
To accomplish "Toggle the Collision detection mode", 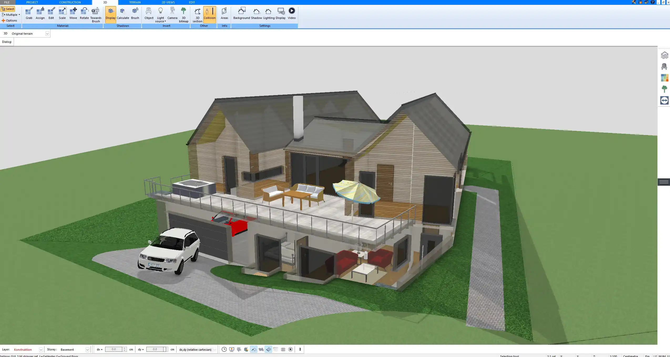I will [209, 13].
